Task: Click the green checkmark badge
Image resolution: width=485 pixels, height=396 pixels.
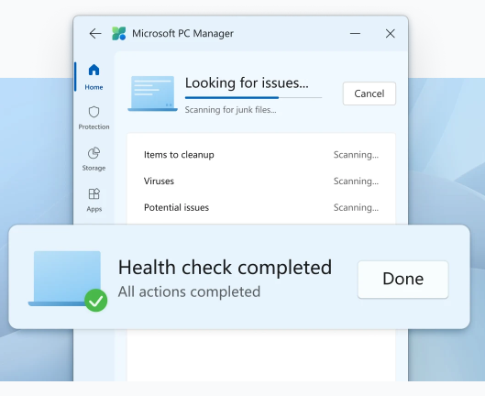Action: click(x=96, y=300)
